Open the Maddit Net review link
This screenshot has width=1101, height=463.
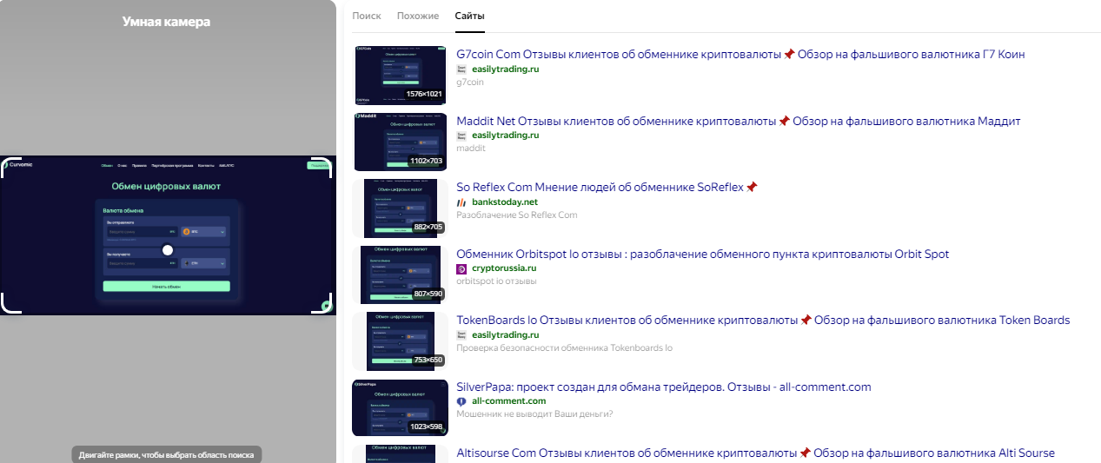tap(739, 121)
